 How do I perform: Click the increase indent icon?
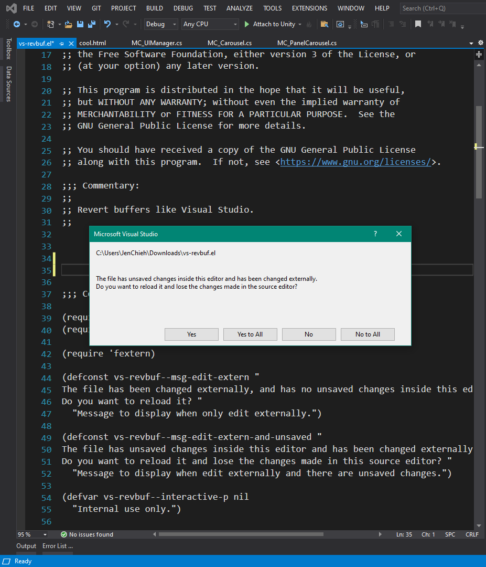[x=403, y=24]
